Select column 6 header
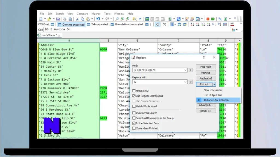Screen dimensions: 280x157 [x=137, y=41]
